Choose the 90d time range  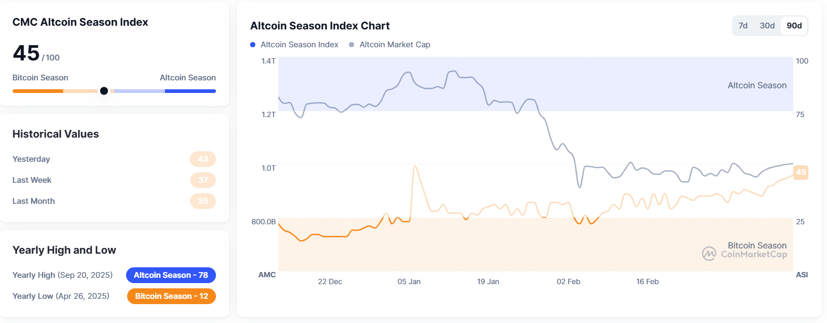[x=794, y=26]
